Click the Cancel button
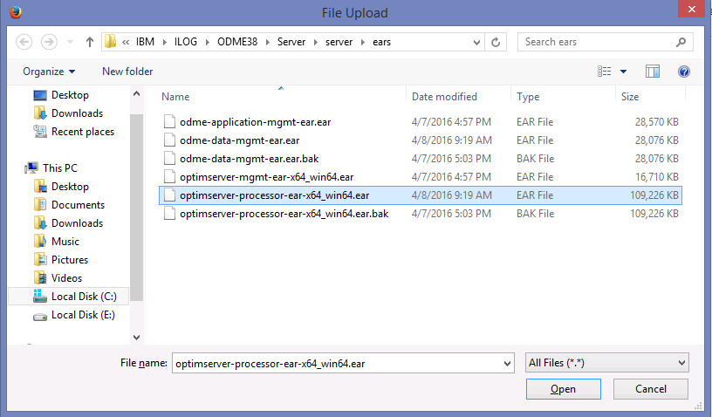This screenshot has height=417, width=712. (x=651, y=389)
